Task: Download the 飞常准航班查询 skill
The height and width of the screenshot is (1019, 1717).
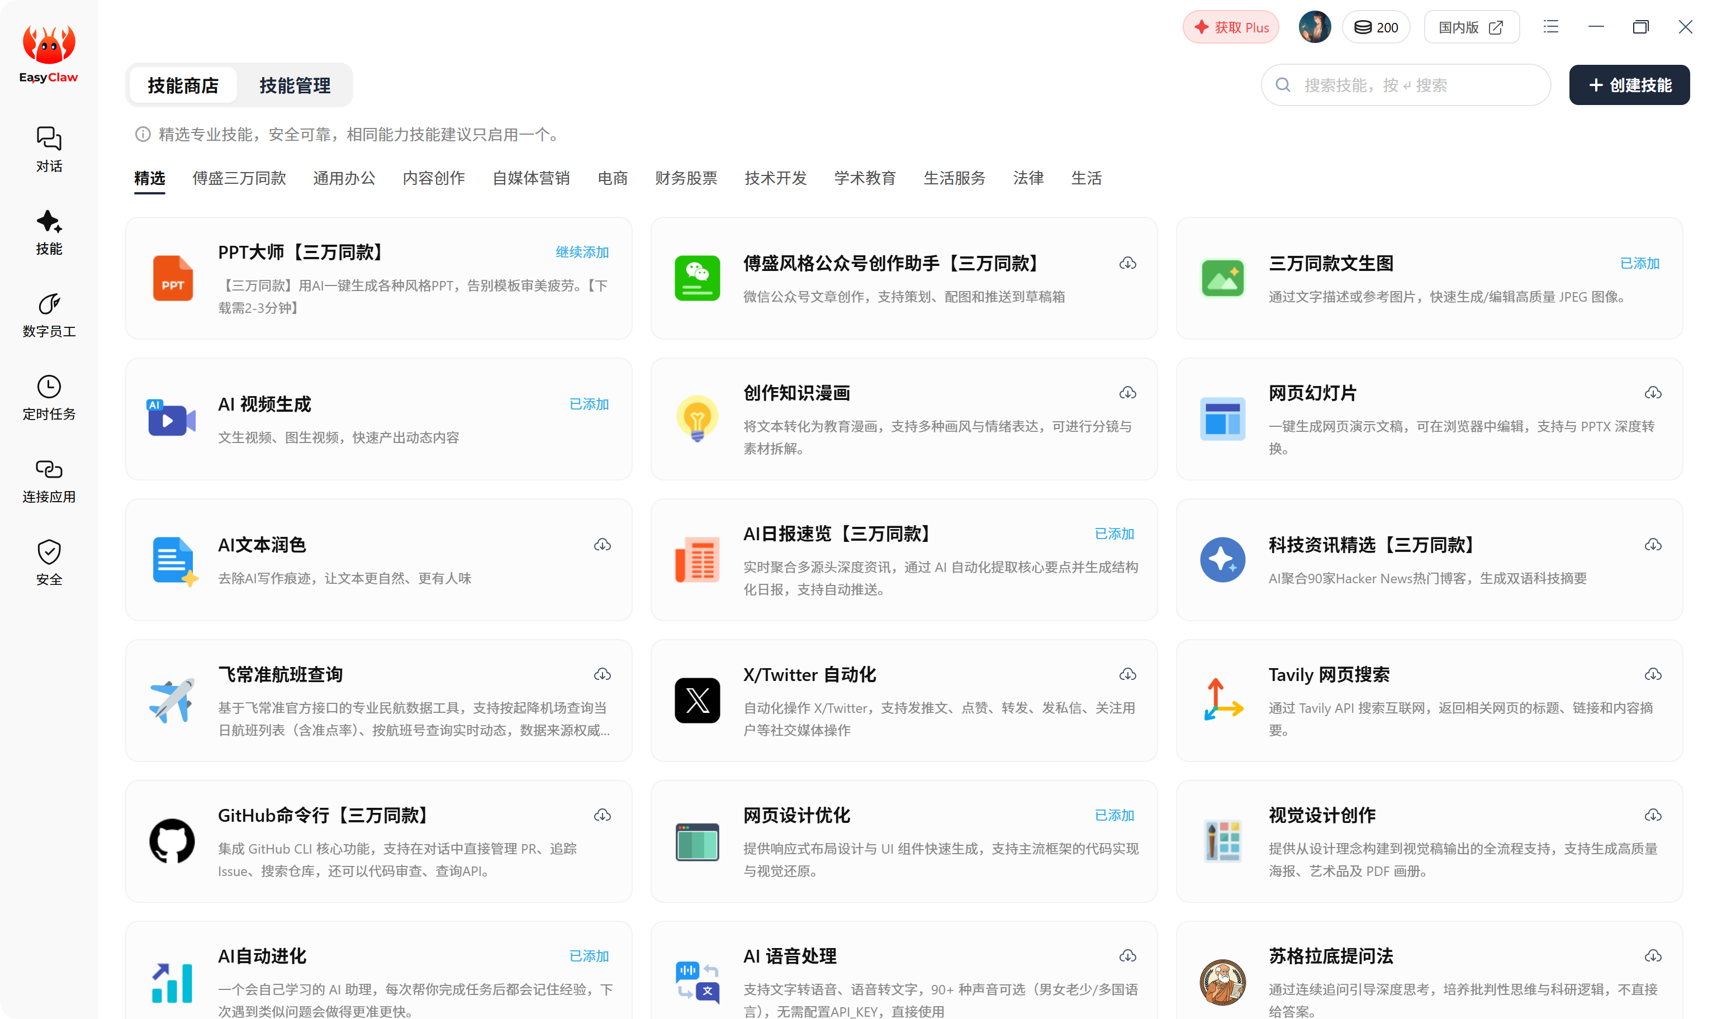Action: pyautogui.click(x=603, y=674)
